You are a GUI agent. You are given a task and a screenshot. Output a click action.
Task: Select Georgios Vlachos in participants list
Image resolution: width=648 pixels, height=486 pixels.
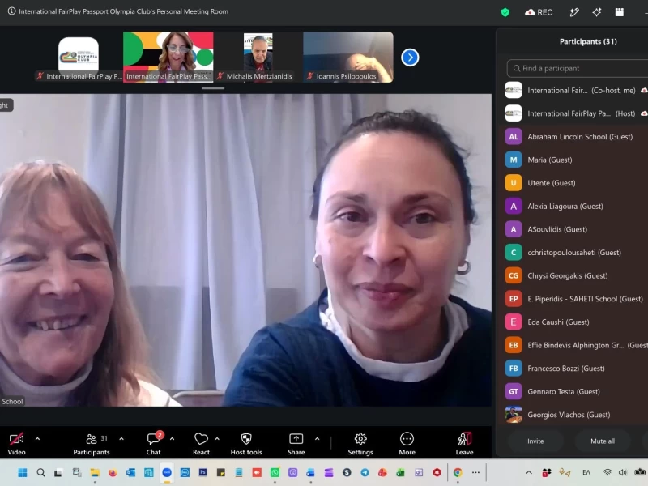pyautogui.click(x=574, y=415)
